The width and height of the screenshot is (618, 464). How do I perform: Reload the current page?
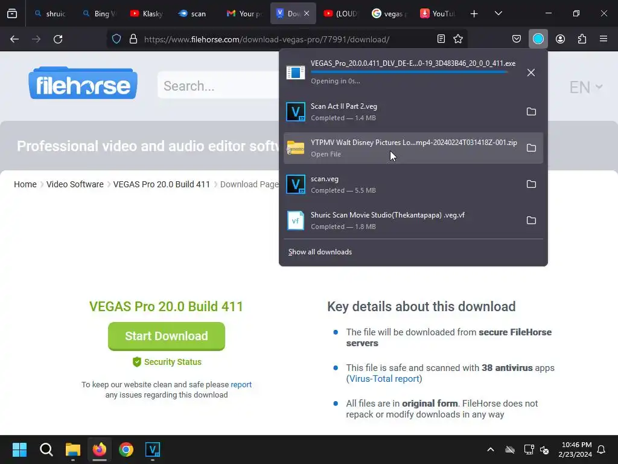(x=58, y=39)
